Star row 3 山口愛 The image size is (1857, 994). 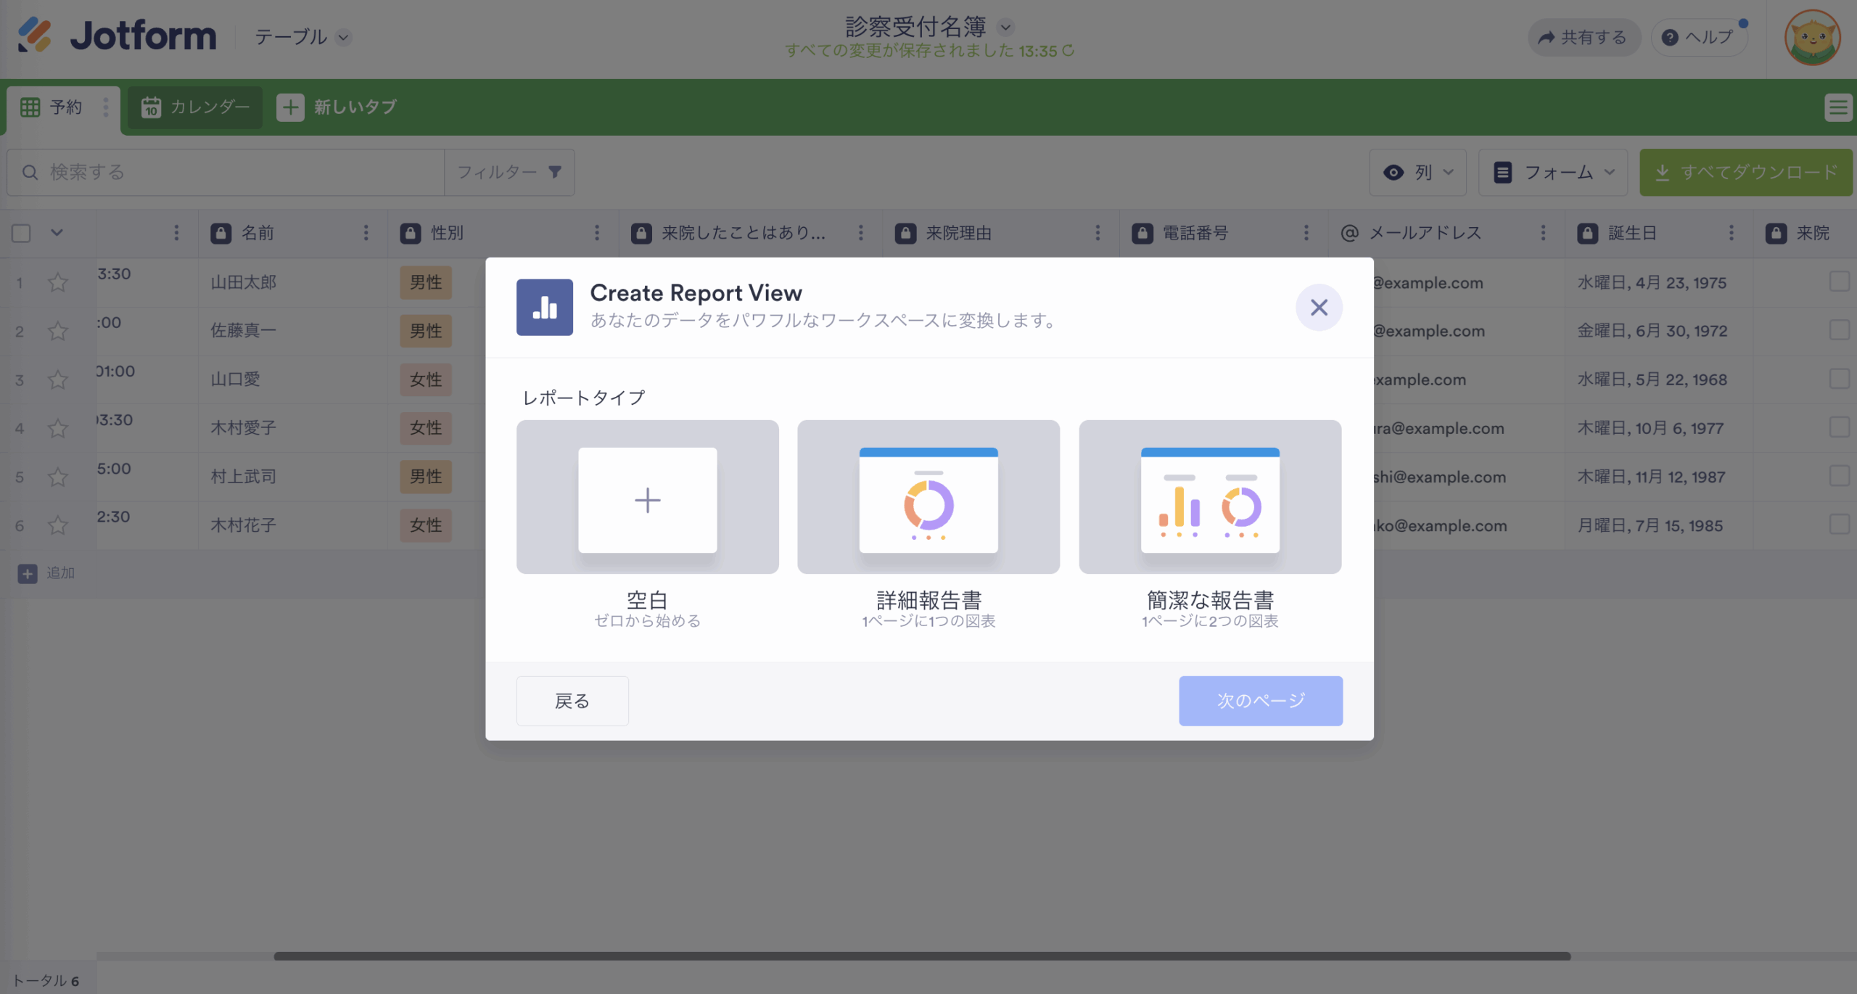pos(58,379)
